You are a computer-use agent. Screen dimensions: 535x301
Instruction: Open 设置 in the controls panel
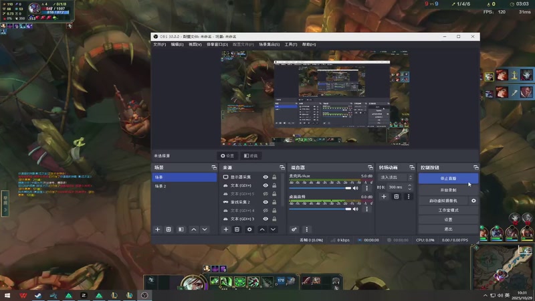click(x=448, y=219)
